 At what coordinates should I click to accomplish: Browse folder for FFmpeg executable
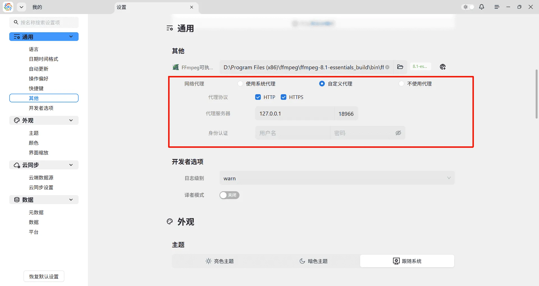(x=400, y=67)
